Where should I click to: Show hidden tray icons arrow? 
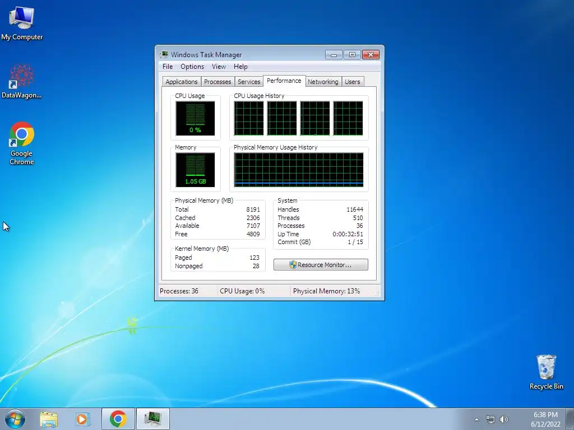pos(476,419)
